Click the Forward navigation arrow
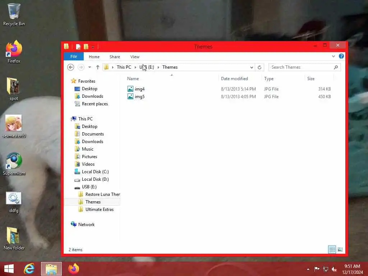The width and height of the screenshot is (368, 276). tap(81, 67)
